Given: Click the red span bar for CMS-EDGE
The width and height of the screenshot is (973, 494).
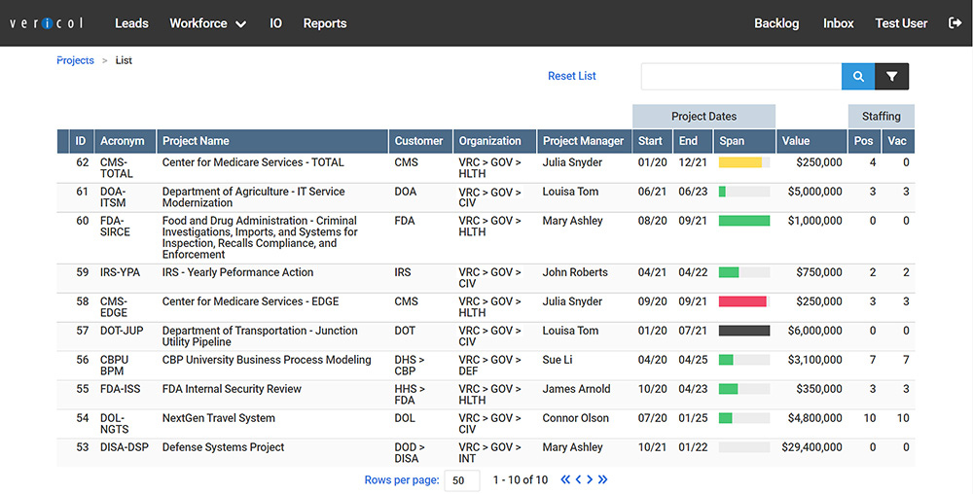Looking at the screenshot, I should coord(742,301).
